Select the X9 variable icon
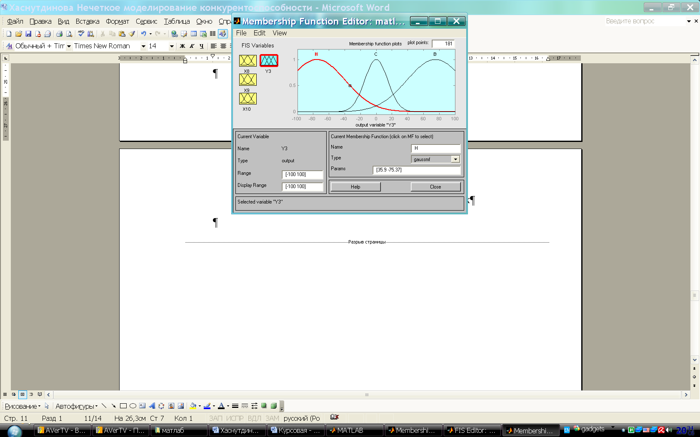 (x=248, y=79)
